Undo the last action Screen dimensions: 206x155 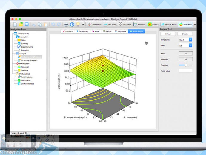[53, 25]
